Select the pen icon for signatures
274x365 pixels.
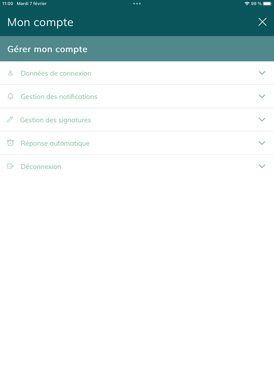pos(10,120)
